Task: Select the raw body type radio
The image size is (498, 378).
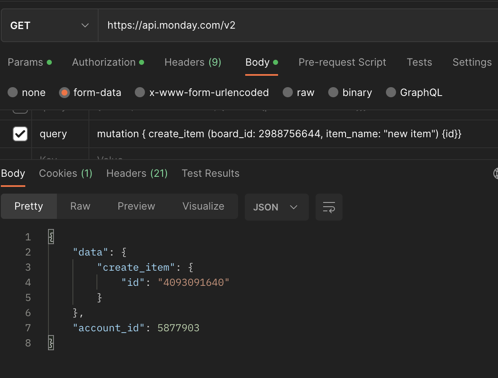Action: tap(287, 92)
